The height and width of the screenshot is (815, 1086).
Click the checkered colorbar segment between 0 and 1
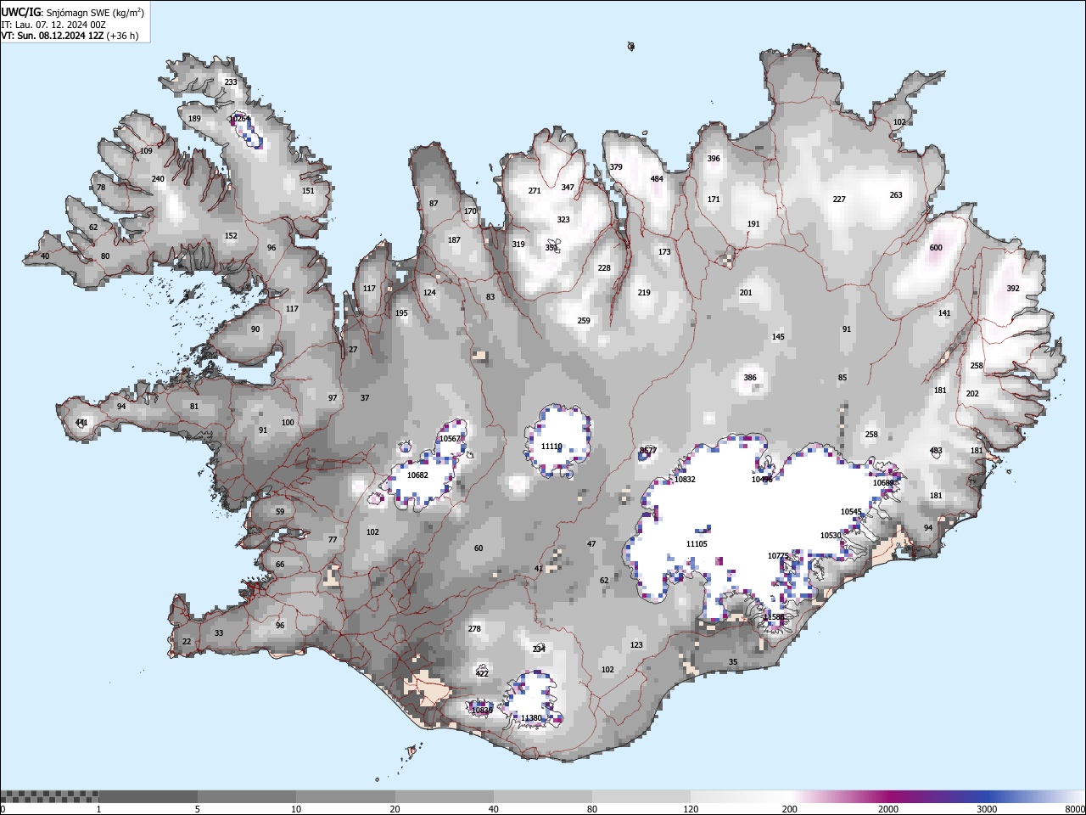pos(49,796)
